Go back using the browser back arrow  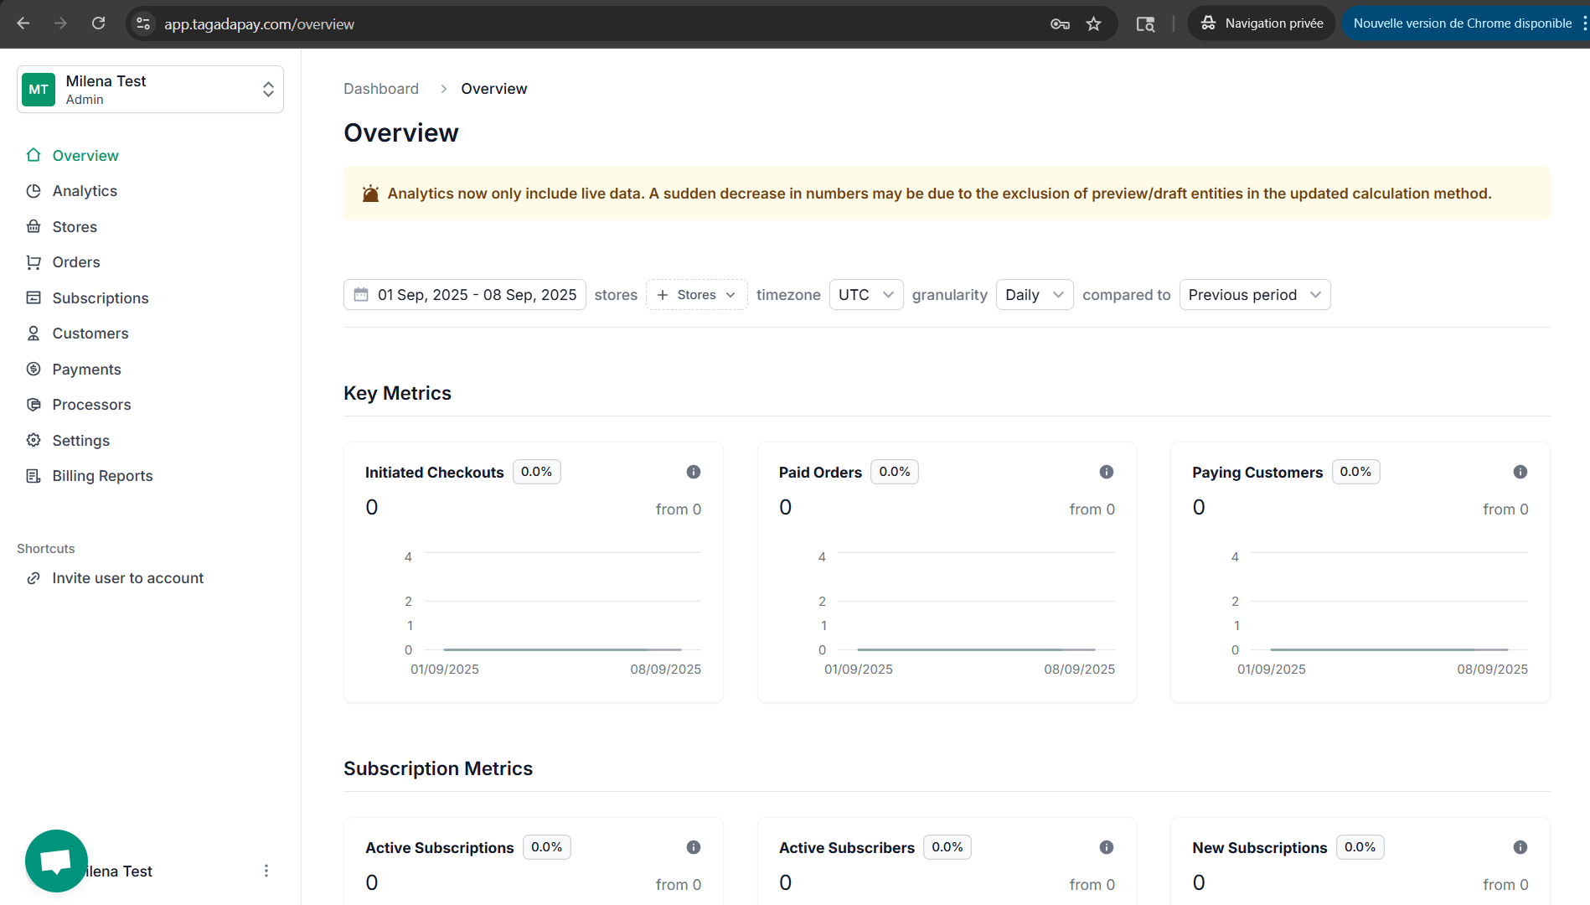[23, 23]
